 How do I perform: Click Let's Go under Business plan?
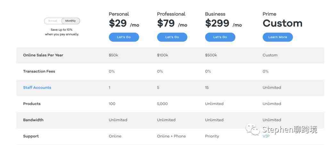[x=220, y=37]
